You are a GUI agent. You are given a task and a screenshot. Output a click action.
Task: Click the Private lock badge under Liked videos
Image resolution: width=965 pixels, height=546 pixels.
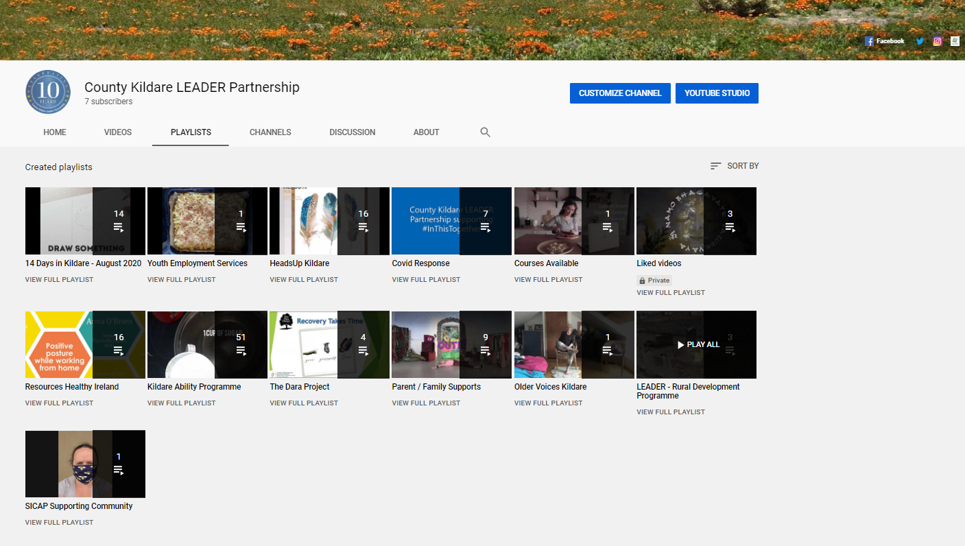click(x=654, y=281)
